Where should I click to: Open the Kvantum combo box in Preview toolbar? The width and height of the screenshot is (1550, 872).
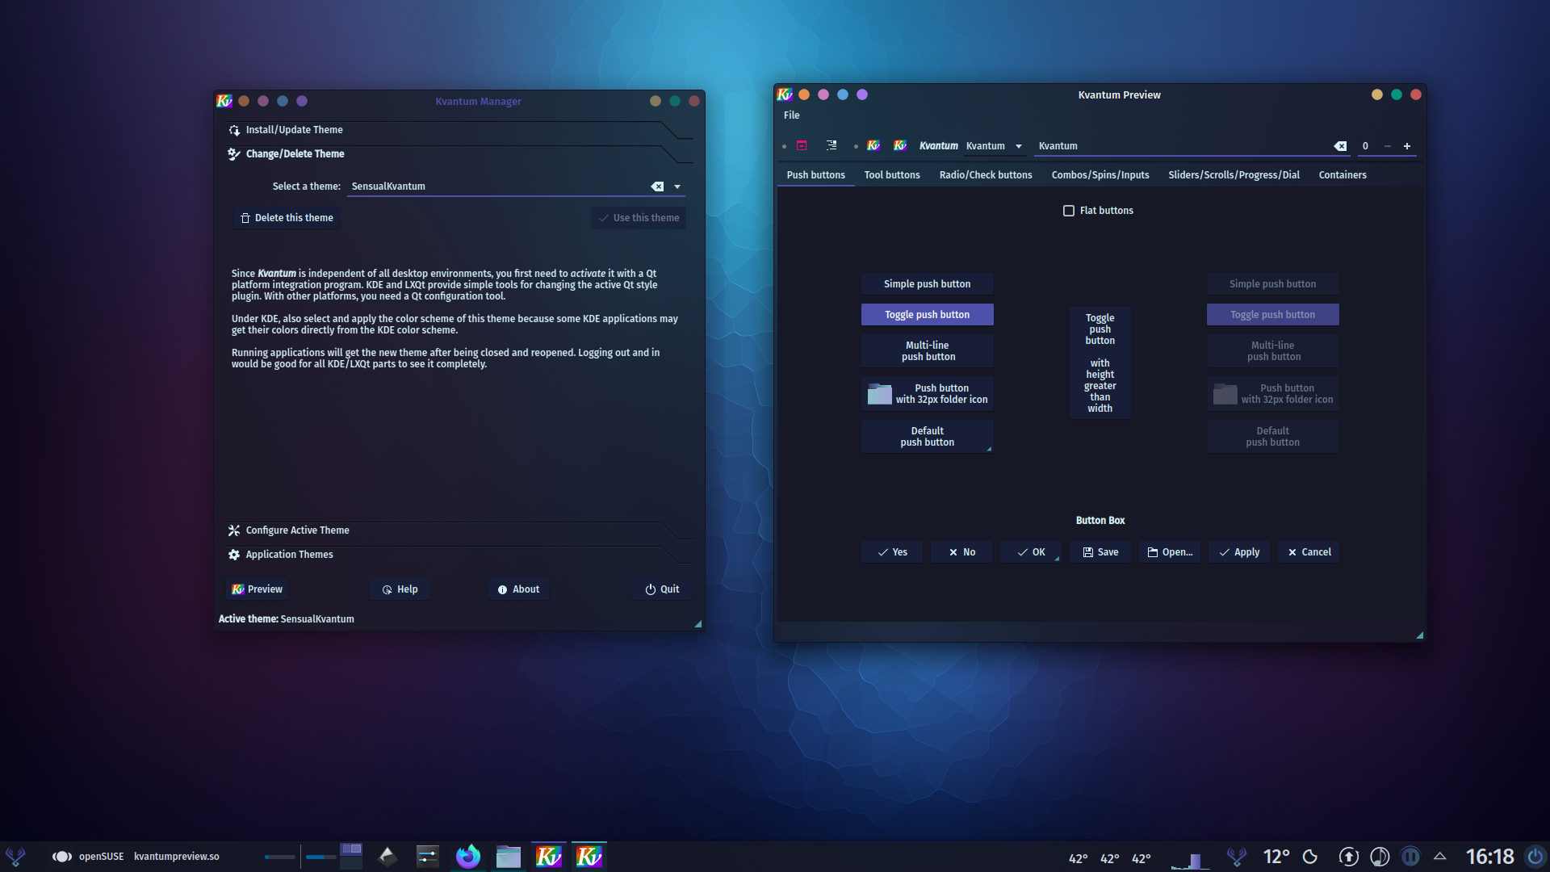[994, 146]
